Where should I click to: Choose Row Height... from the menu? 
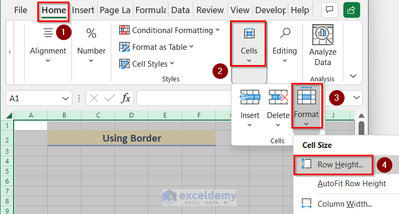click(x=346, y=165)
